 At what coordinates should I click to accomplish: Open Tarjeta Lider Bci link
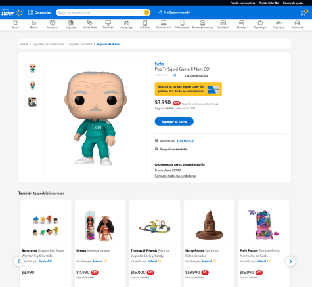click(269, 3)
